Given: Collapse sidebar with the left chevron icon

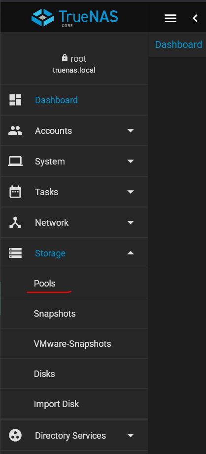Looking at the screenshot, I should point(195,18).
